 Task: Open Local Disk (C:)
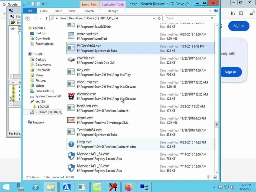[x=44, y=91]
